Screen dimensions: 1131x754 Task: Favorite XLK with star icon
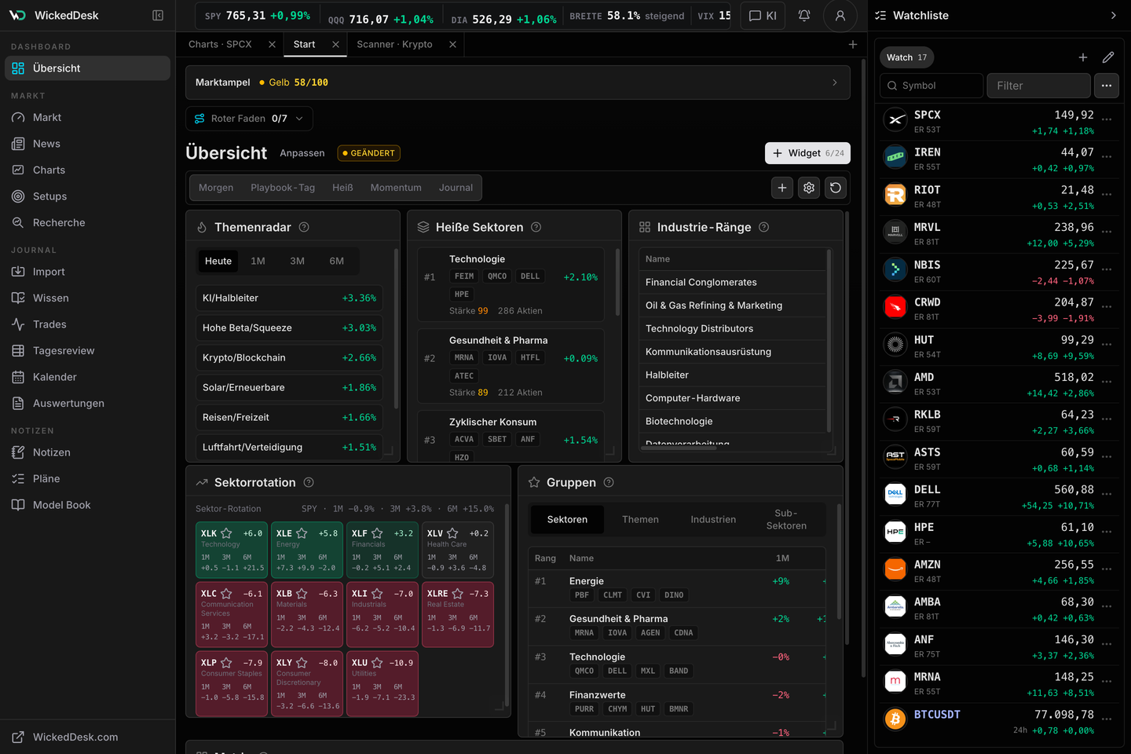click(x=227, y=533)
